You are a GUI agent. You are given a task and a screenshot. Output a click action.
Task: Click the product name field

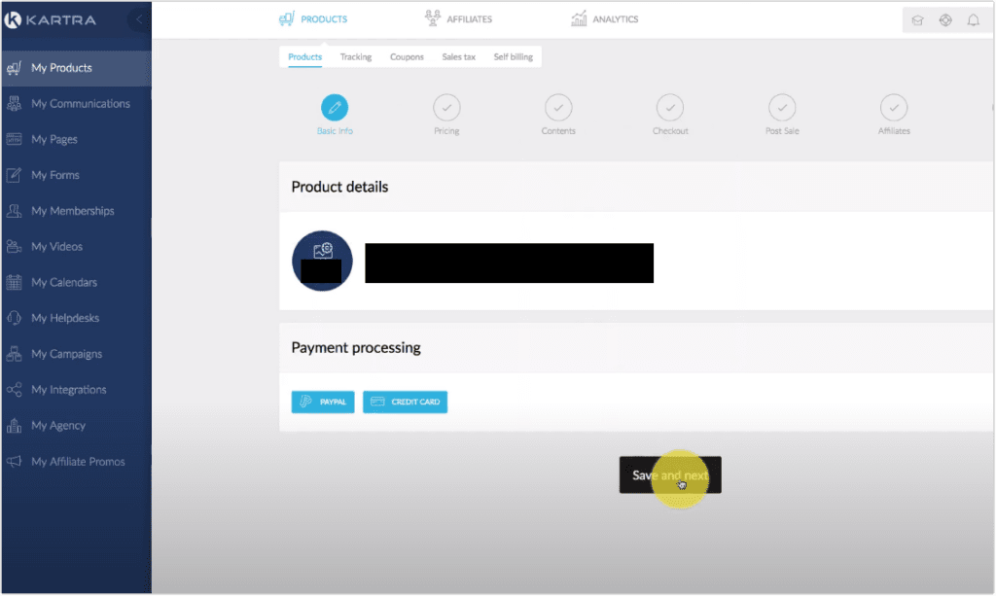(509, 263)
